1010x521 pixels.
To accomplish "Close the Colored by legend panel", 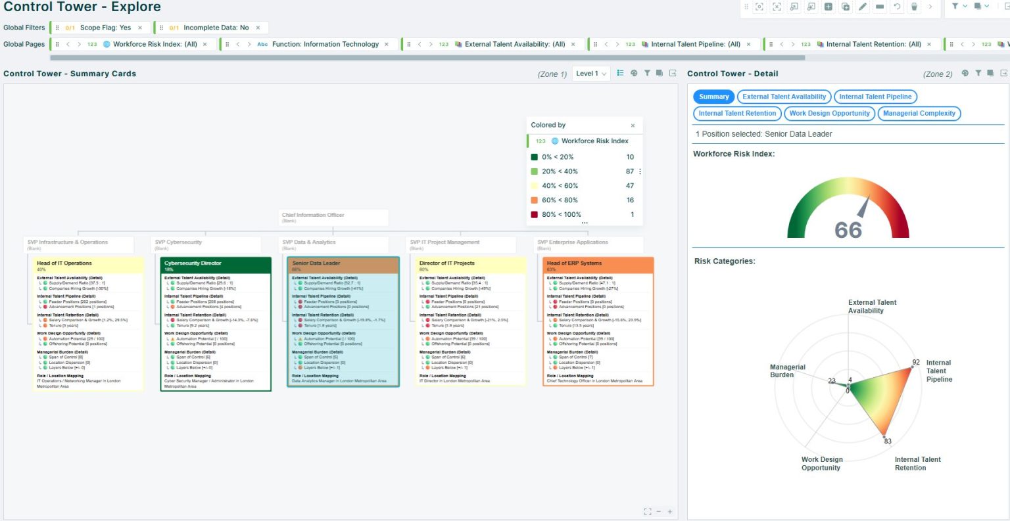I will point(633,125).
